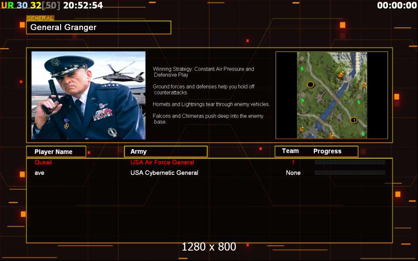Click the blue '30' counter in the overlay
The width and height of the screenshot is (418, 261).
22,5
